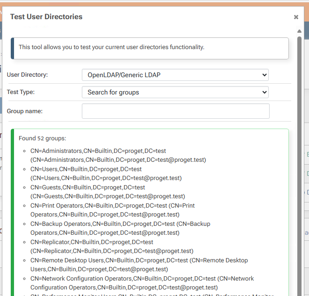This screenshot has width=309, height=296.
Task: Click the scrollbar up arrow
Action: coord(300,31)
